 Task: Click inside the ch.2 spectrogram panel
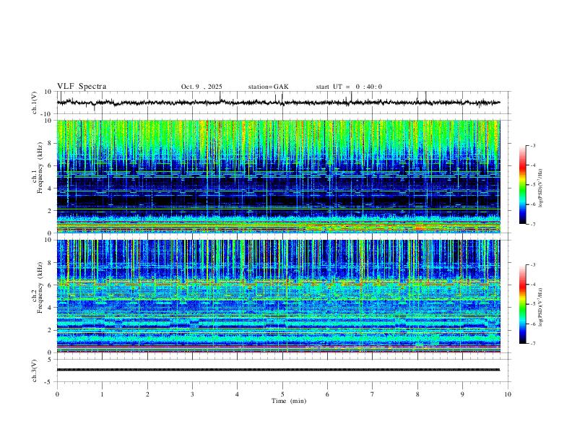point(278,296)
